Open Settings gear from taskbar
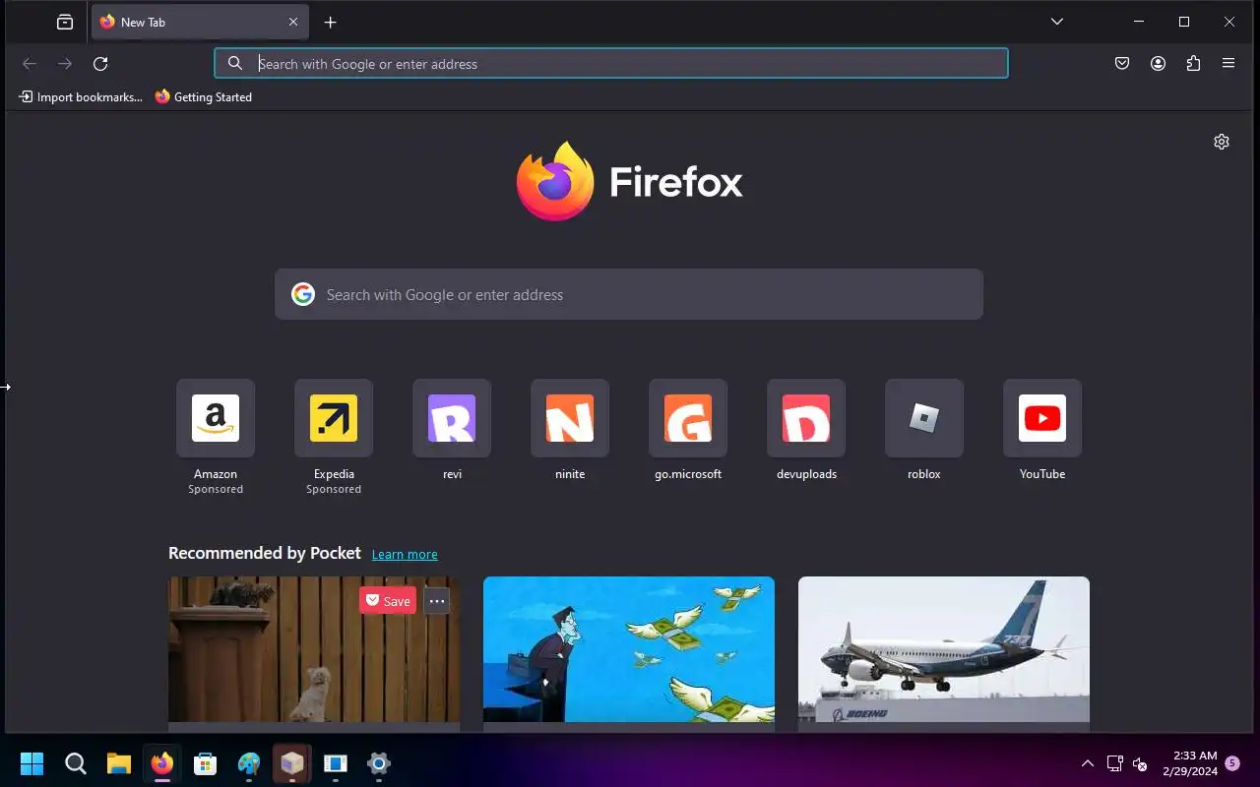 tap(379, 763)
